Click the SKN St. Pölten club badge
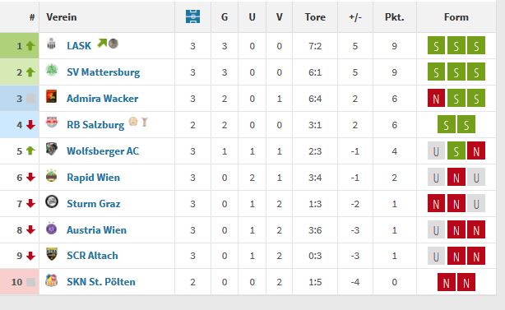This screenshot has height=310, width=505. (52, 280)
